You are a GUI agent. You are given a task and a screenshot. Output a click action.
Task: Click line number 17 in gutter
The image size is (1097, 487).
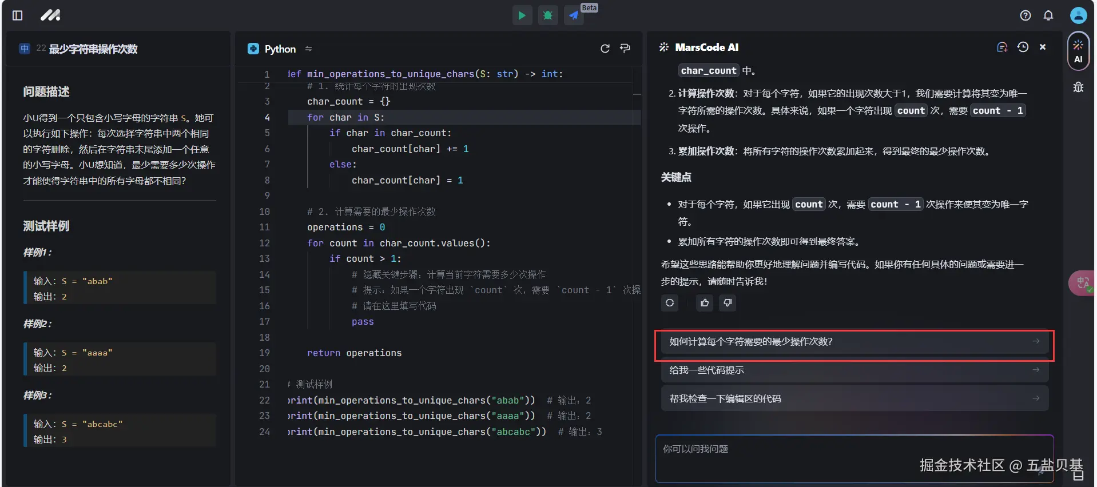coord(264,322)
